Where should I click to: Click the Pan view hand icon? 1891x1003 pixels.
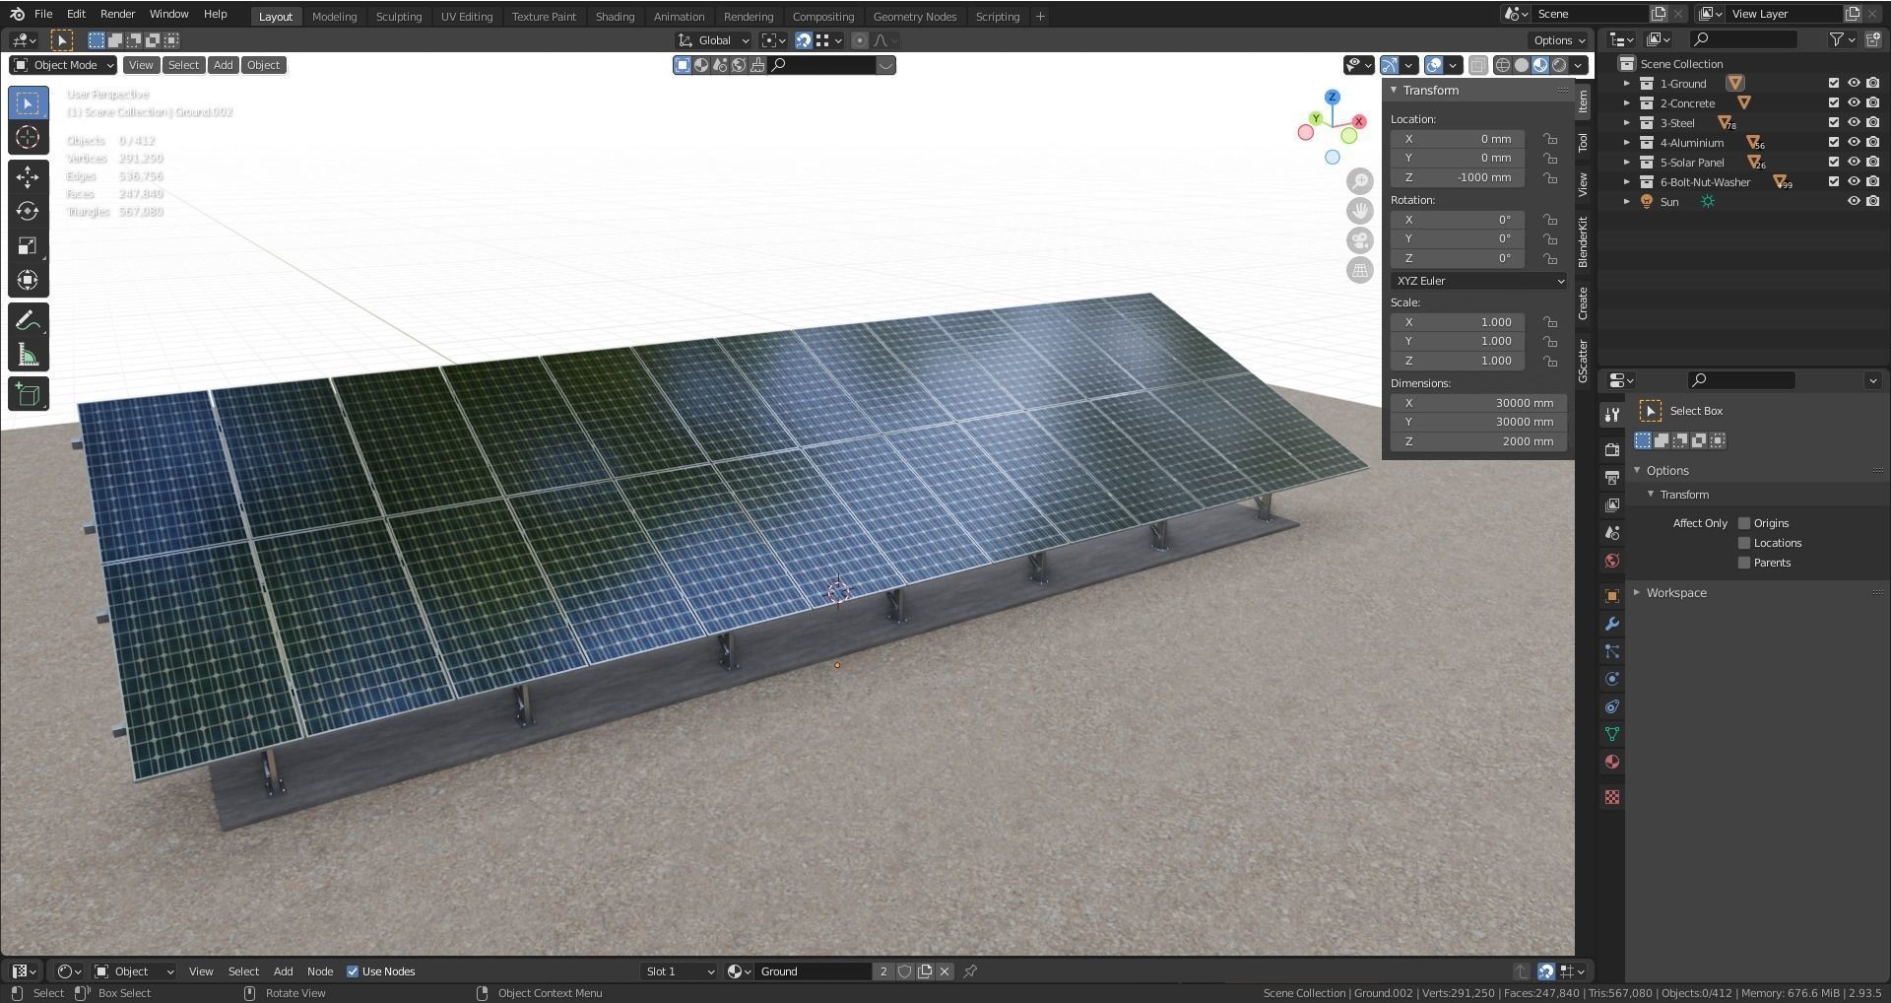pos(1360,211)
